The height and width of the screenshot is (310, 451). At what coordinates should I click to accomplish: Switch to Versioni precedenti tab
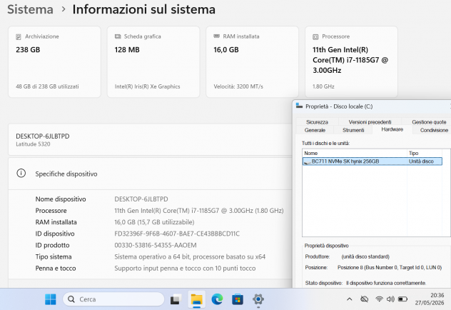(370, 122)
